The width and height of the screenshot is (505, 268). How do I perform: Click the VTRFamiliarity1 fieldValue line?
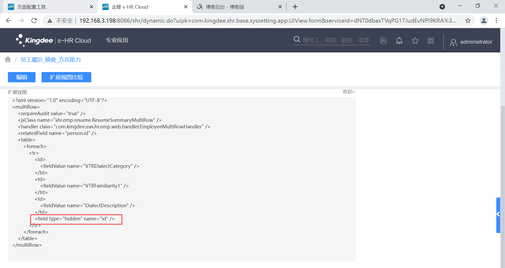pyautogui.click(x=84, y=186)
